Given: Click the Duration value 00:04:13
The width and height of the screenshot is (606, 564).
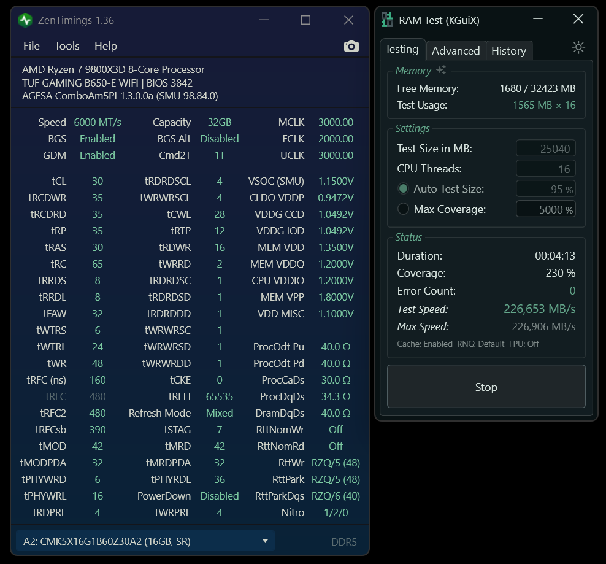Looking at the screenshot, I should 555,256.
